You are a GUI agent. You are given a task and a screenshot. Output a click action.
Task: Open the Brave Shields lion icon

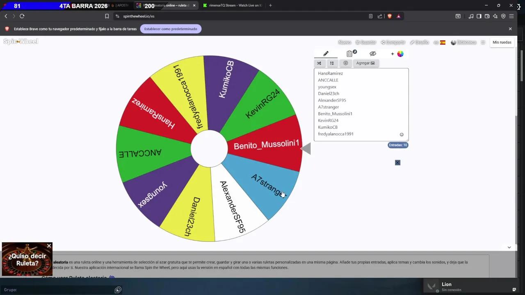point(389,16)
